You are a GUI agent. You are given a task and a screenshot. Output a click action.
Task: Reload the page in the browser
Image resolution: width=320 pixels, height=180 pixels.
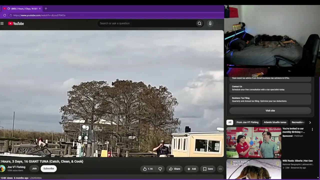[x=4, y=15]
